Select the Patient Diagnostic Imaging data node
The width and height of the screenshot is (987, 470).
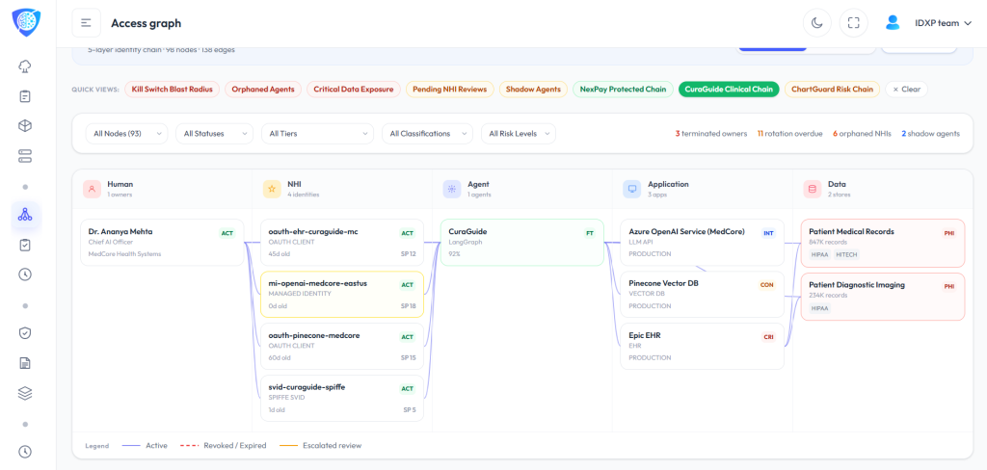coord(883,297)
